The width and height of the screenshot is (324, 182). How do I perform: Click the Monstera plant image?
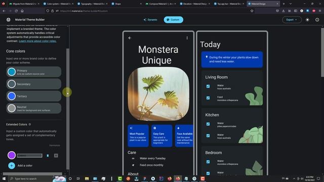pyautogui.click(x=158, y=94)
